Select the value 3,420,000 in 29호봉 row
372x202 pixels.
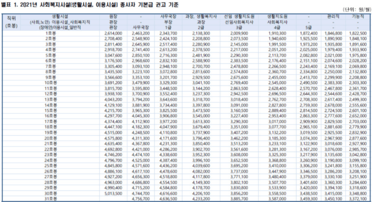pos(309,188)
